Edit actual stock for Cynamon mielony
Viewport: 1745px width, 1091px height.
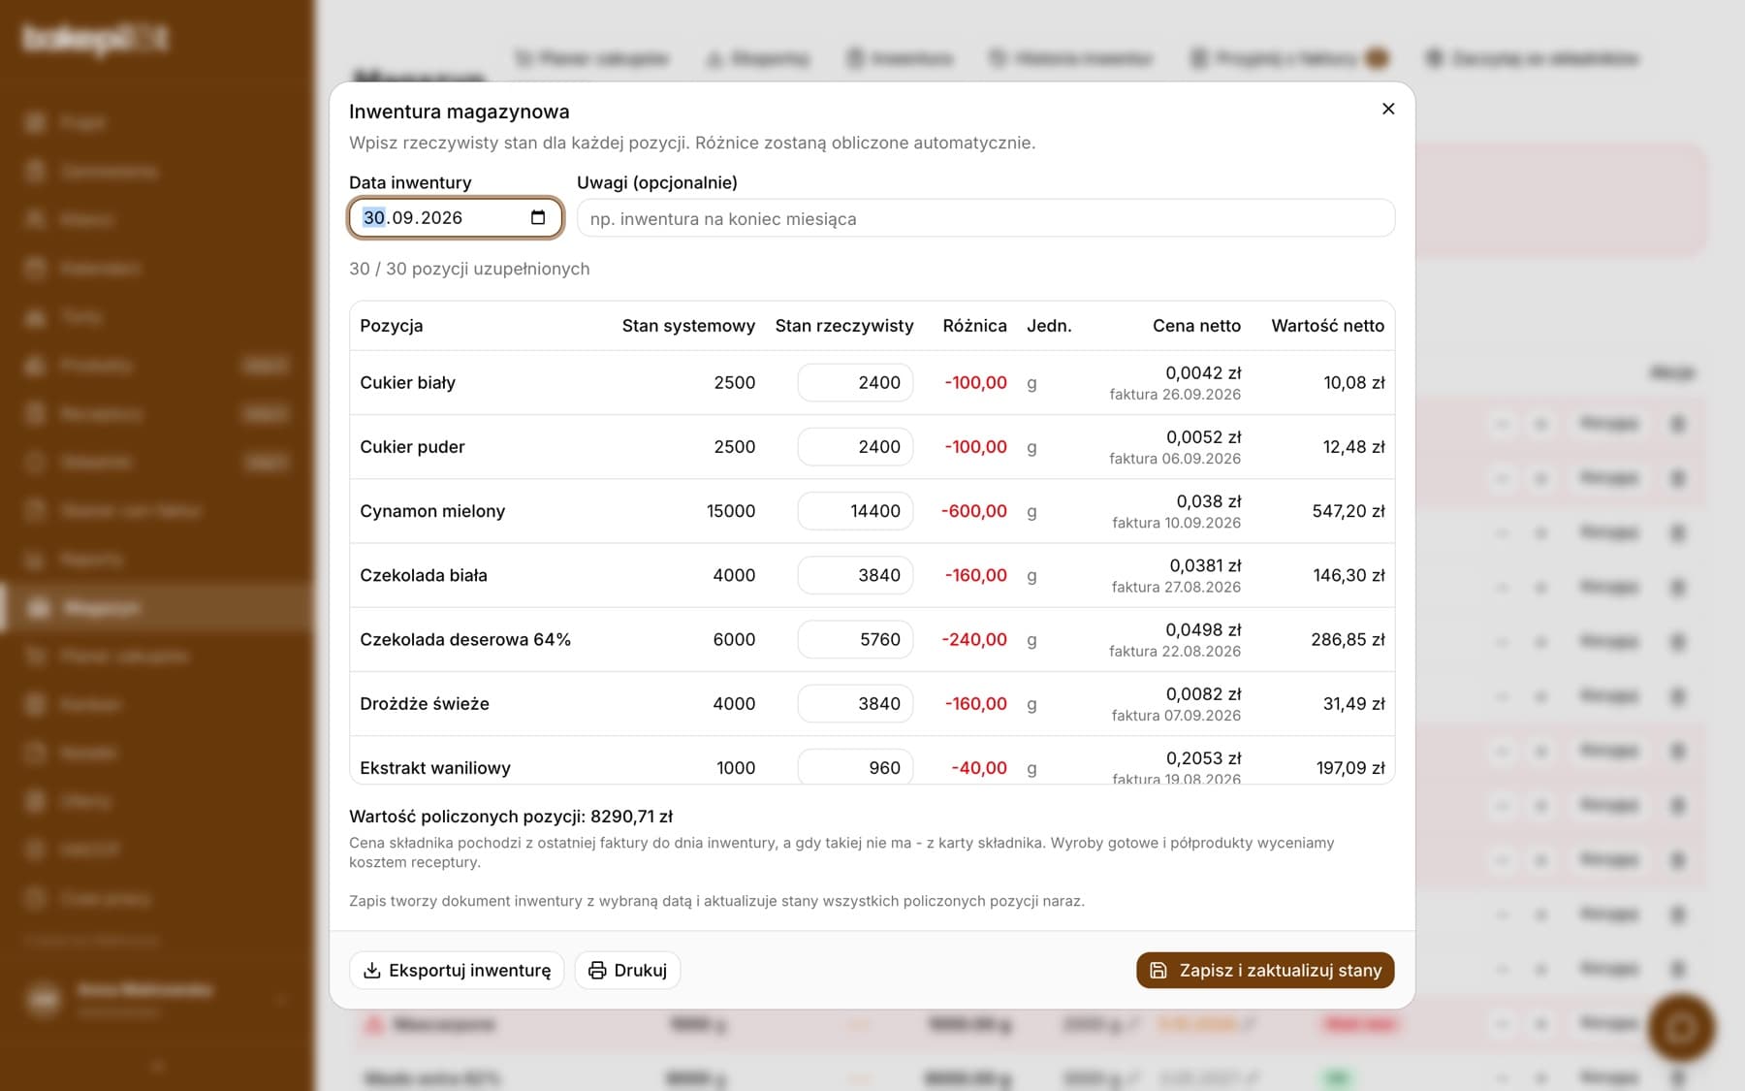click(855, 510)
